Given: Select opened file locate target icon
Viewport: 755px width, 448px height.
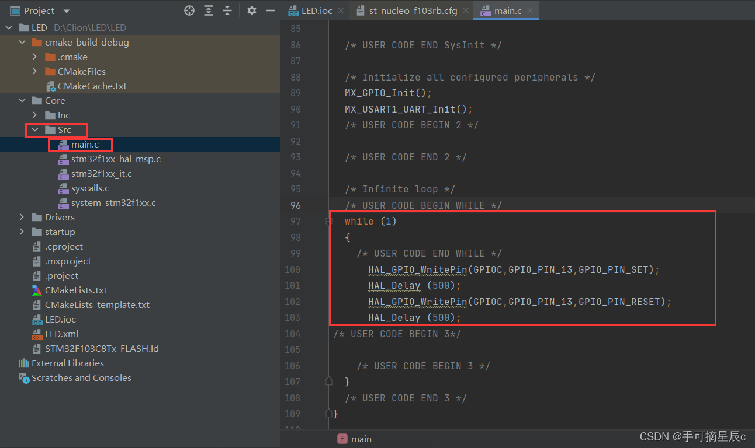Looking at the screenshot, I should click(x=189, y=10).
